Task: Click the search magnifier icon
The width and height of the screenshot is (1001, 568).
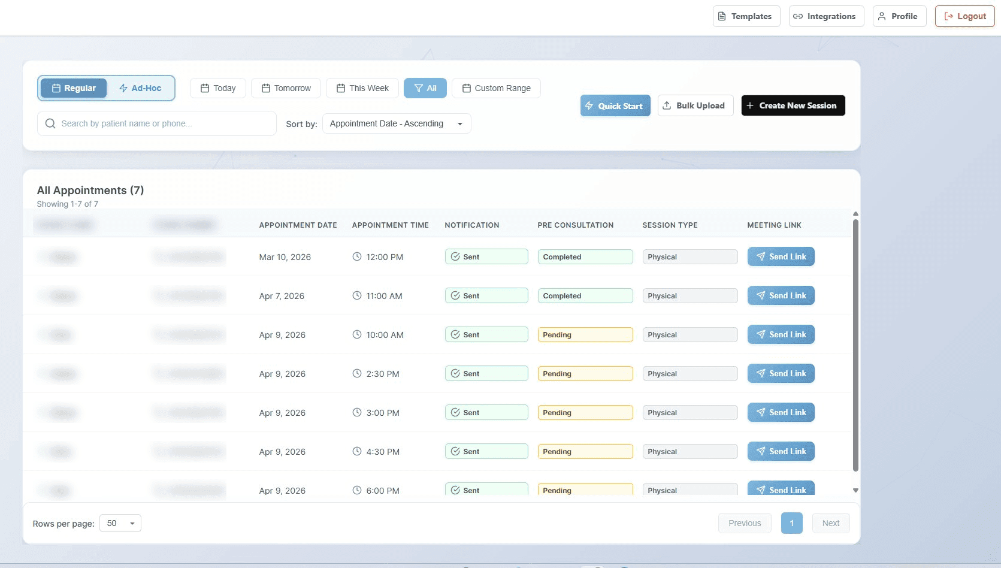Action: click(x=50, y=123)
